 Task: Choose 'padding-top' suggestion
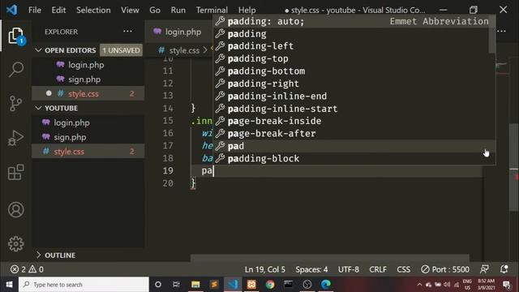tap(354, 58)
